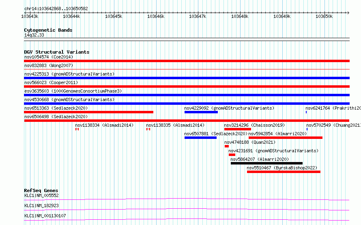The height and width of the screenshot is (225, 361).
Task: Select the blue bar for esv3635603
Action: point(187,95)
